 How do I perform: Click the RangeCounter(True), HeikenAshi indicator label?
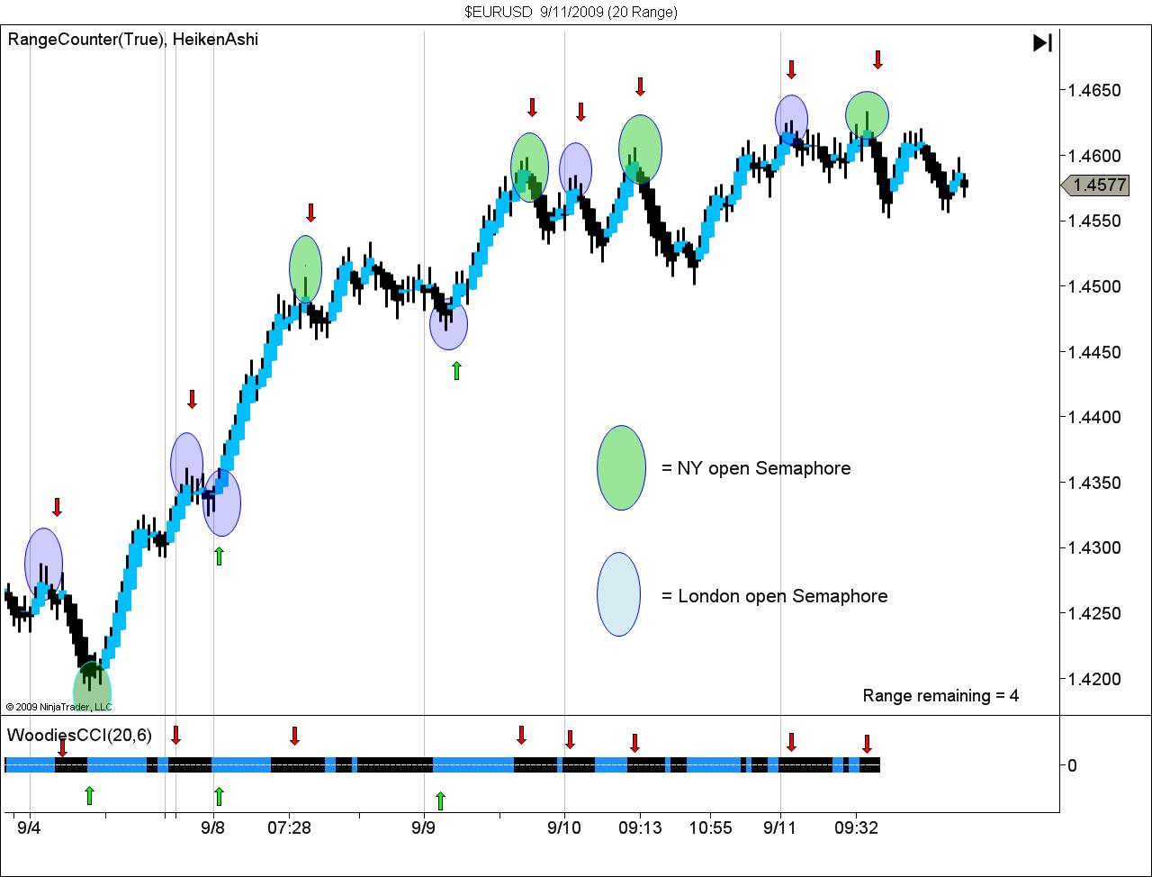(131, 39)
